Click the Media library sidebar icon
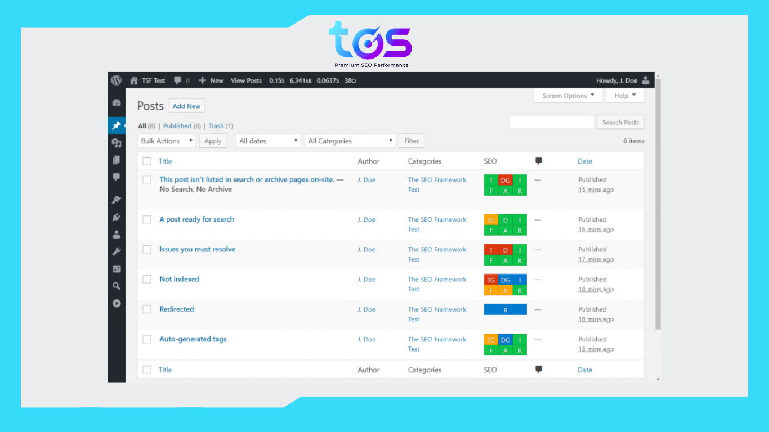Screen dimensions: 769x432 click(117, 143)
